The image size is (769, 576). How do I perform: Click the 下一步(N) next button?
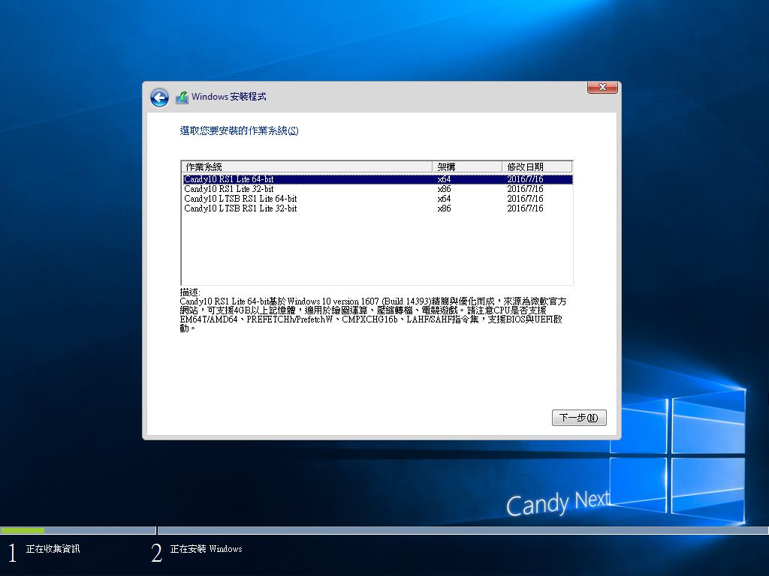click(579, 418)
